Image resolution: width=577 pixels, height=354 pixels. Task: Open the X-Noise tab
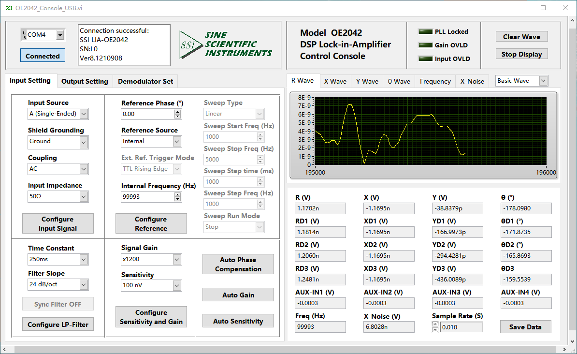(472, 81)
